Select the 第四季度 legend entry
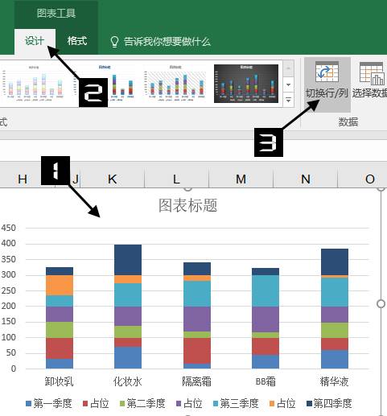Screen dimensions: 387x416 (329, 403)
